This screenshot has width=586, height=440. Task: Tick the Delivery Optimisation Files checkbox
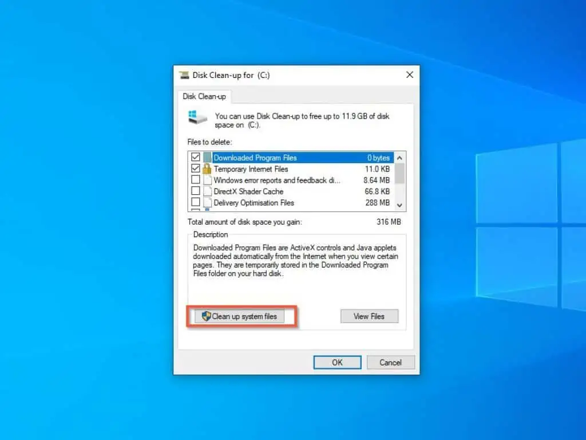tap(196, 202)
